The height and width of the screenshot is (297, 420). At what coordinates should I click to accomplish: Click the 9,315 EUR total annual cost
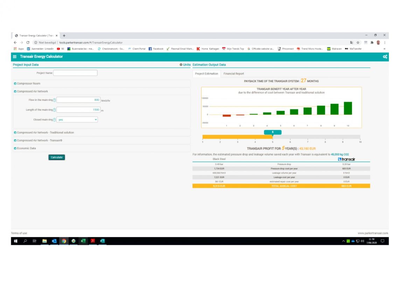(x=219, y=186)
